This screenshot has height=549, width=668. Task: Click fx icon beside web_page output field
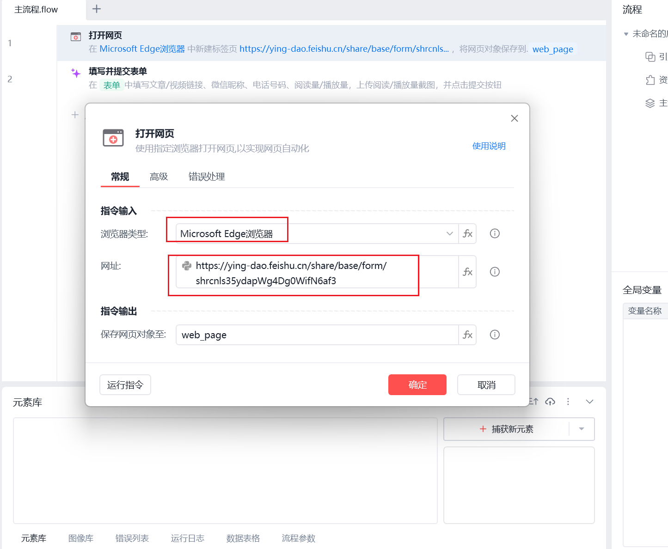pos(467,335)
